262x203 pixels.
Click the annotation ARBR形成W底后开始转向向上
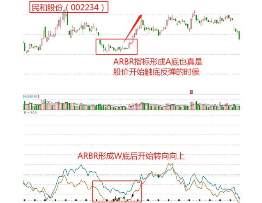pos(131,156)
